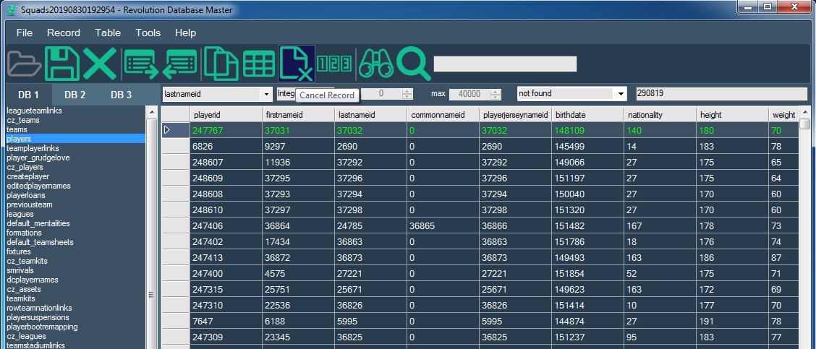Click the search text field in toolbar
816x349 pixels.
(x=504, y=64)
